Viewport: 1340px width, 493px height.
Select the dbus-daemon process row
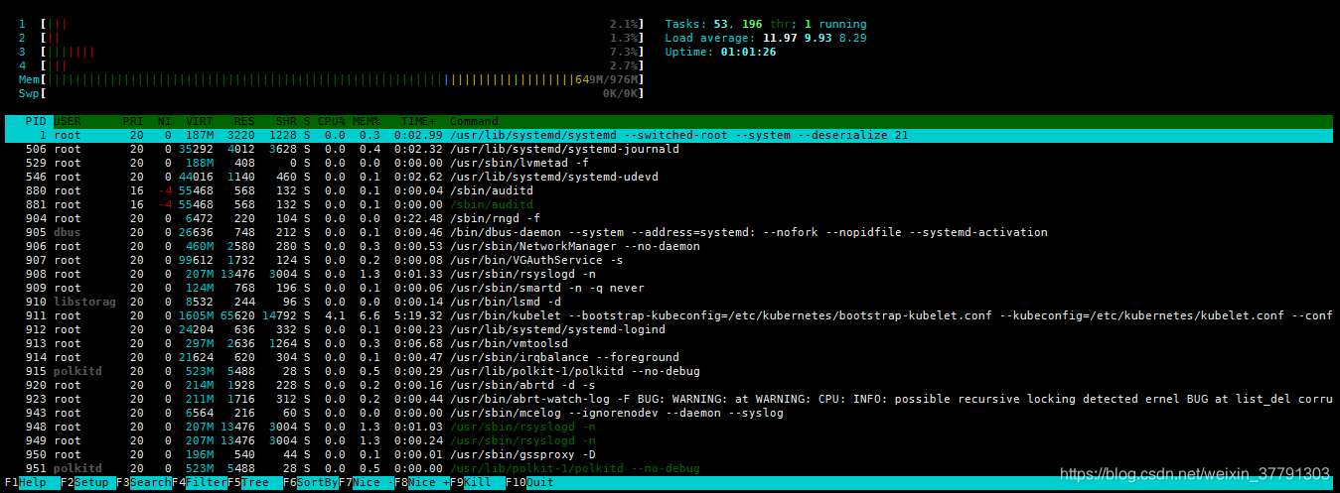click(x=670, y=232)
